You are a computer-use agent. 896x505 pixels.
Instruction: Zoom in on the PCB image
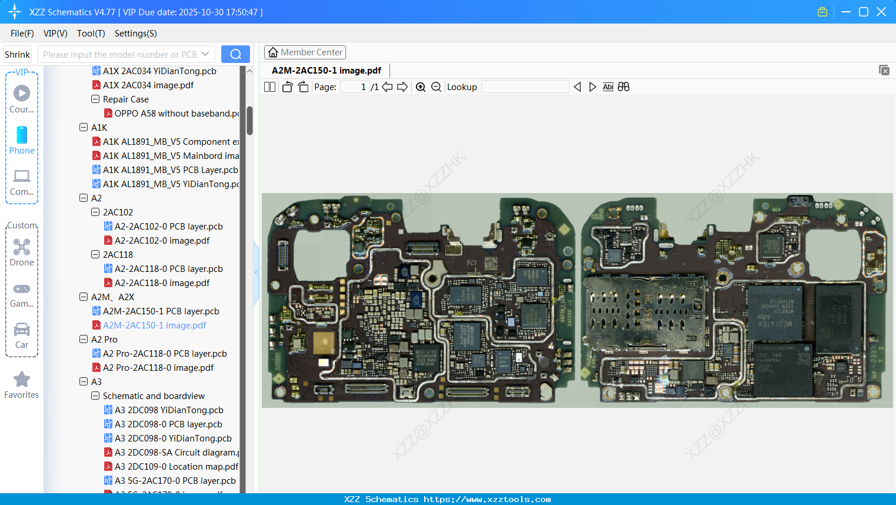point(421,87)
